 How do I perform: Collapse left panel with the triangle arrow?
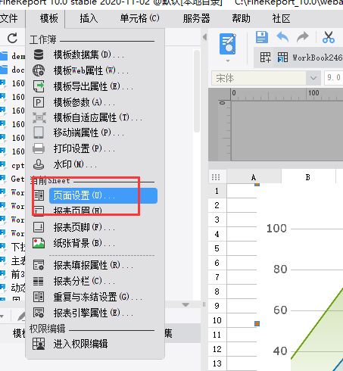(204, 37)
